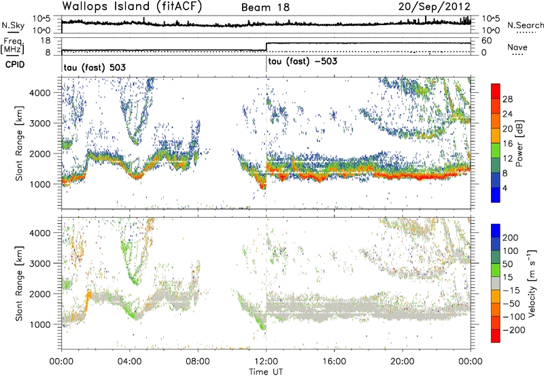The height and width of the screenshot is (376, 544).
Task: Click the "24" power colorbar label
Action: pos(507,114)
